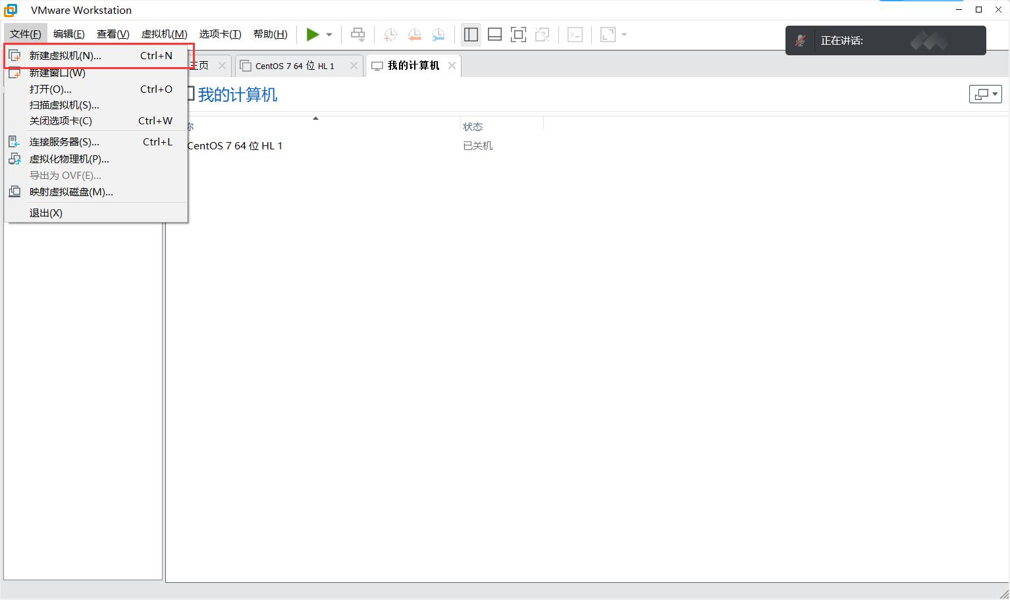Click revert to snapshot icon

click(414, 35)
